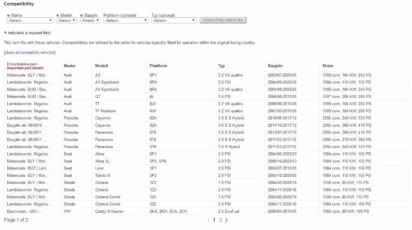Select page 2 in the pagination
This screenshot has width=412, height=230.
pyautogui.click(x=221, y=220)
